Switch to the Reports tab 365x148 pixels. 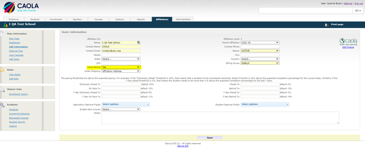(x=141, y=19)
